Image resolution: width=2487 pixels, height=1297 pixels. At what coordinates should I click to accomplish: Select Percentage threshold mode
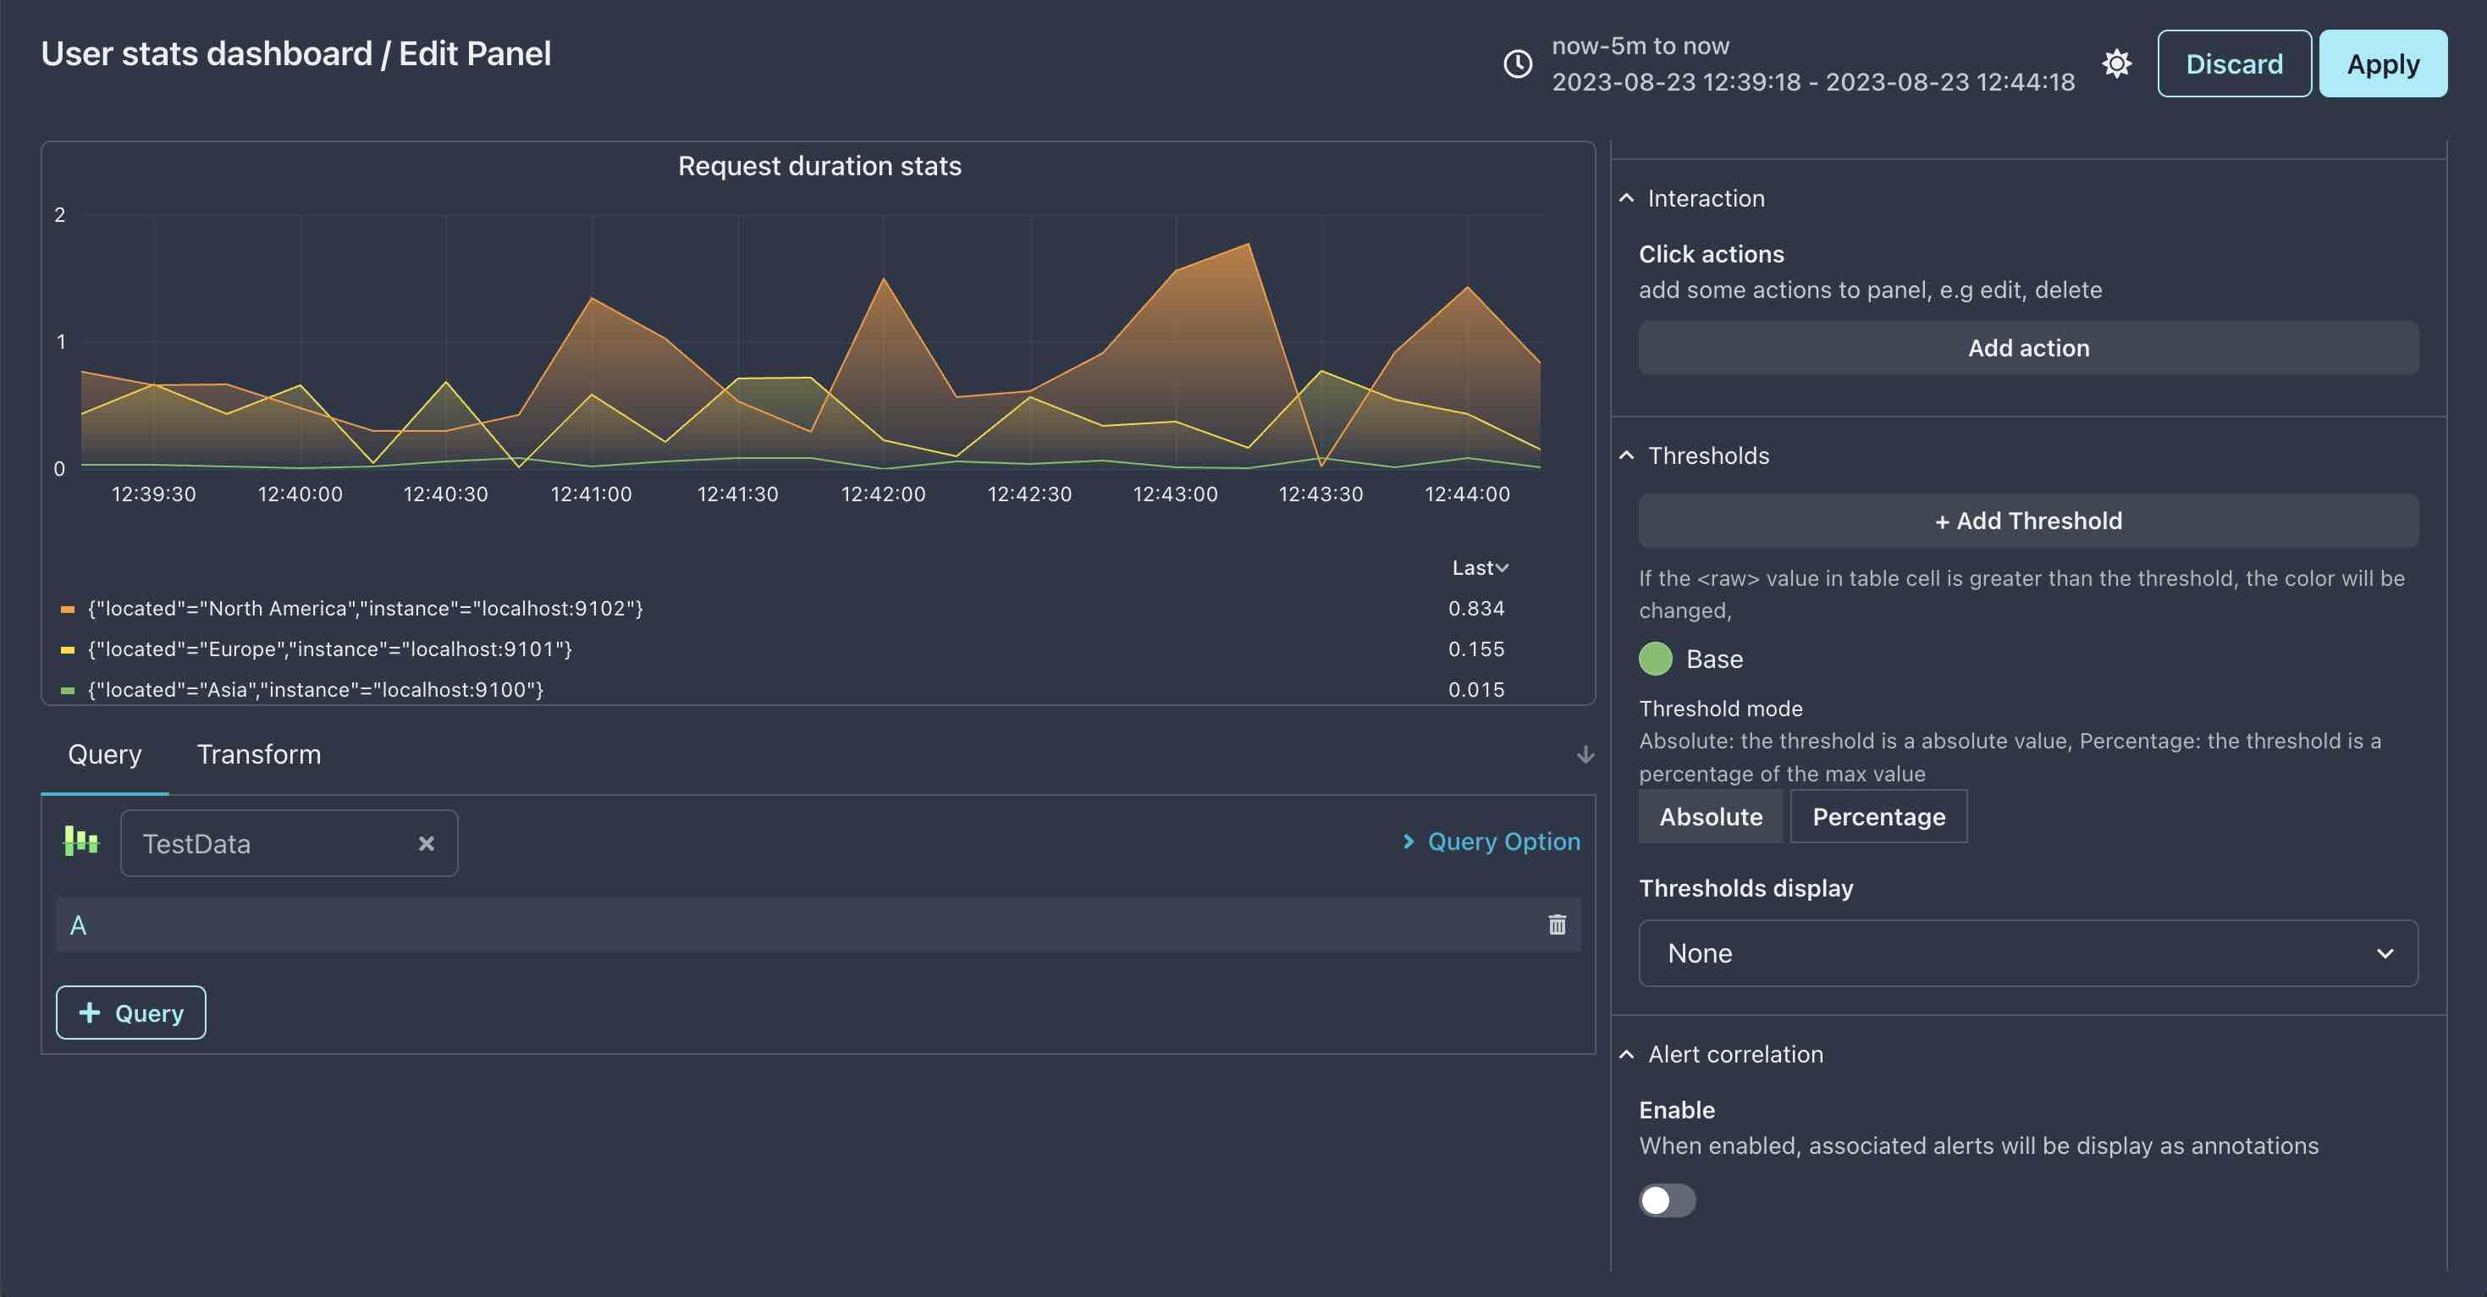click(x=1878, y=816)
